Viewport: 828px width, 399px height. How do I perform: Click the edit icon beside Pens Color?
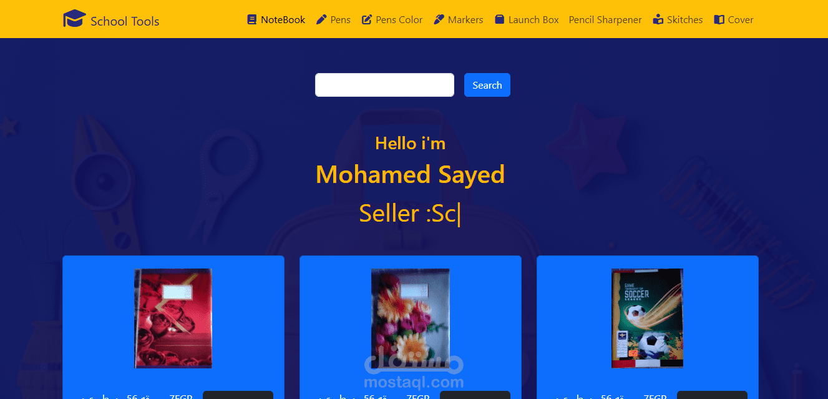(x=367, y=19)
